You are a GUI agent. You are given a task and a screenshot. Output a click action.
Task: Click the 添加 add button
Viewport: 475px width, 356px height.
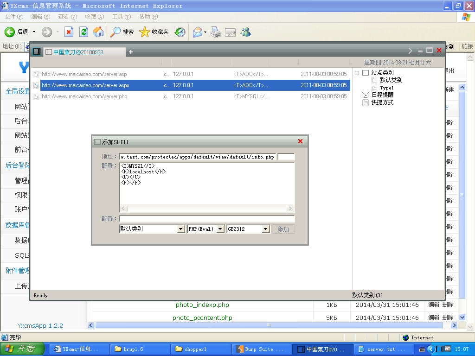(283, 229)
